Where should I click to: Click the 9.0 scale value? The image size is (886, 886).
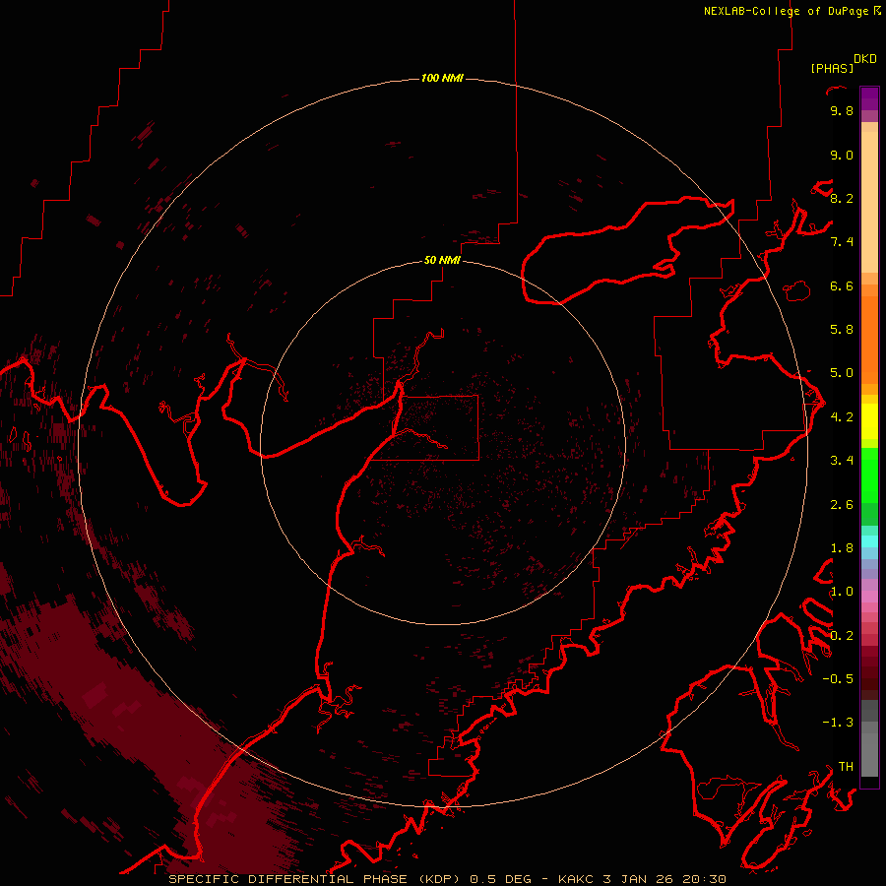point(842,155)
